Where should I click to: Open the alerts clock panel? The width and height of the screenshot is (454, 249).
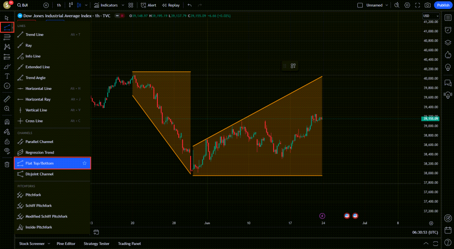coord(448,30)
